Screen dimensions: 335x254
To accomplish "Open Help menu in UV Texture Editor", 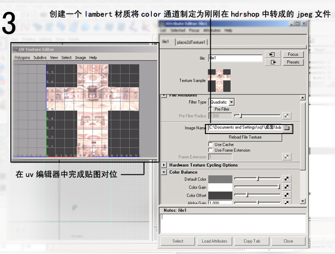I will click(93, 58).
